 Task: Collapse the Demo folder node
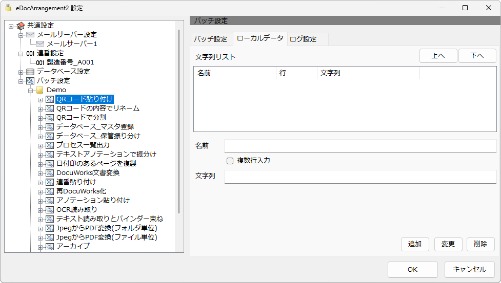(30, 91)
